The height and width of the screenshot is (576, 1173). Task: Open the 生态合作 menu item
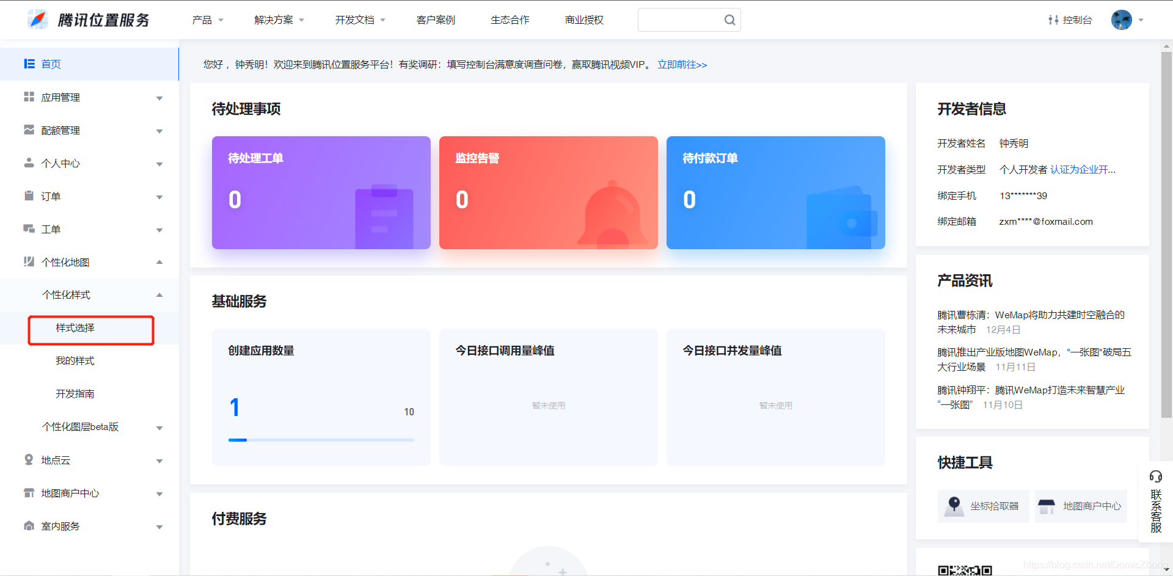(510, 20)
